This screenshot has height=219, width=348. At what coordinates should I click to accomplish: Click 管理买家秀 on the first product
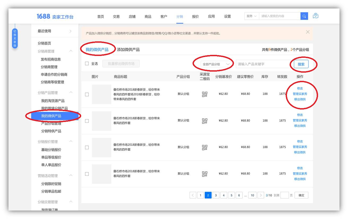tap(300, 94)
